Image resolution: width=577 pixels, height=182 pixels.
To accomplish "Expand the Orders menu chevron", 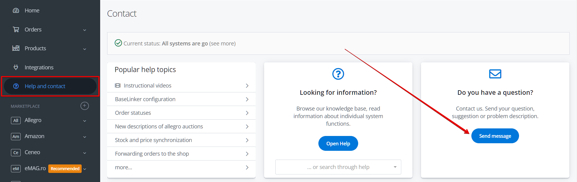I will click(85, 30).
